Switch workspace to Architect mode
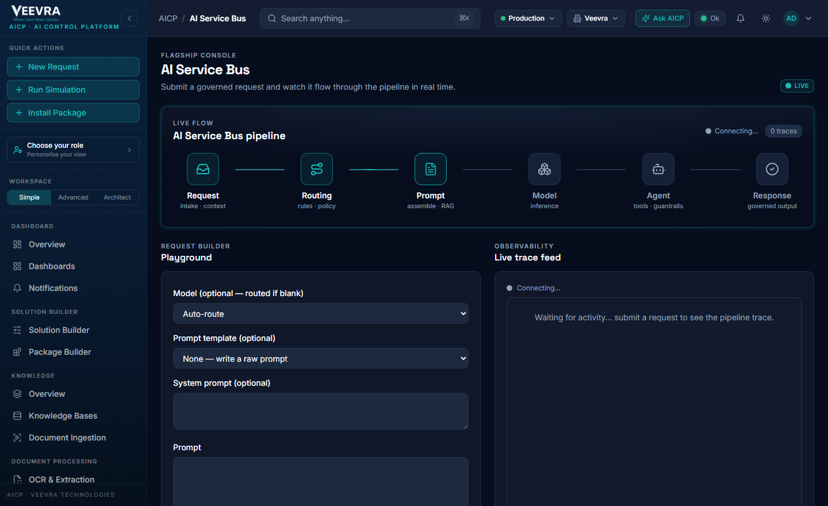Screen dimensions: 828x506 [117, 197]
